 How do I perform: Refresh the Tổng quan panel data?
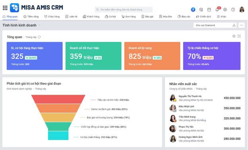pyautogui.click(x=39, y=37)
